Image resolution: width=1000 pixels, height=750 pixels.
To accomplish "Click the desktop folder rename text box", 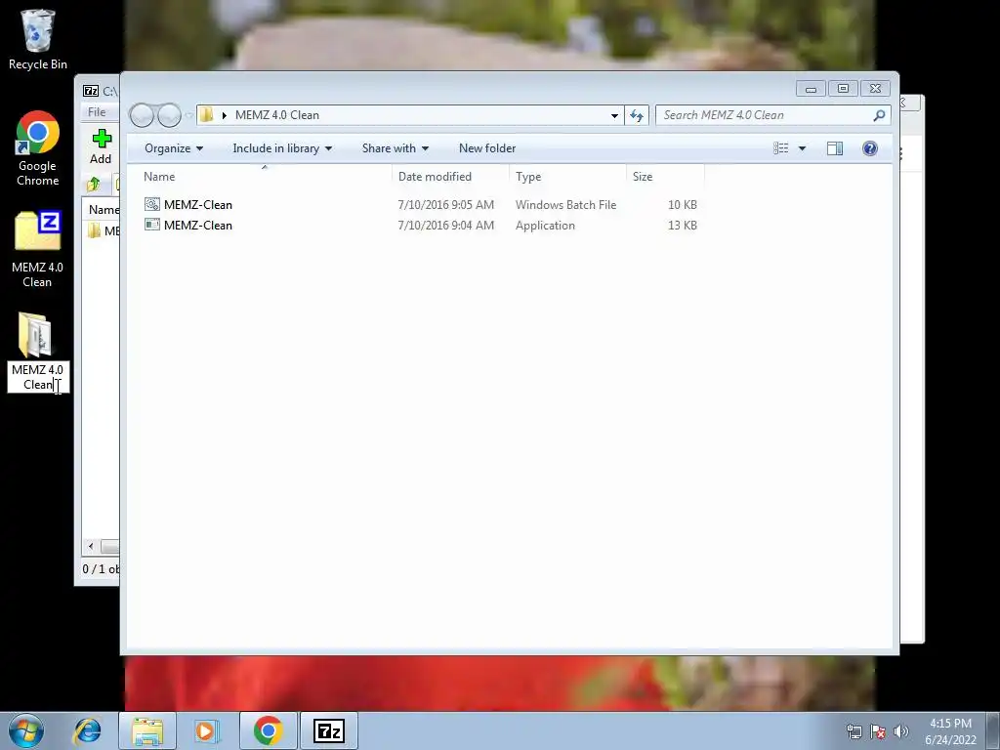I will (38, 377).
